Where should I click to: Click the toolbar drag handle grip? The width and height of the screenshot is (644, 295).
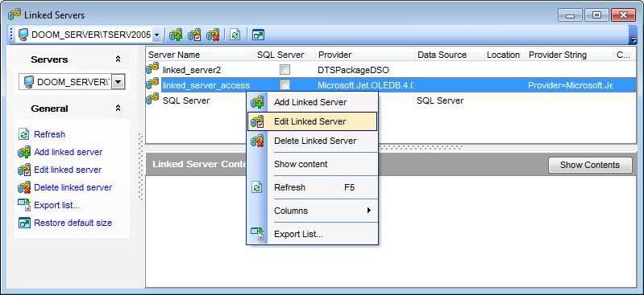coord(11,35)
